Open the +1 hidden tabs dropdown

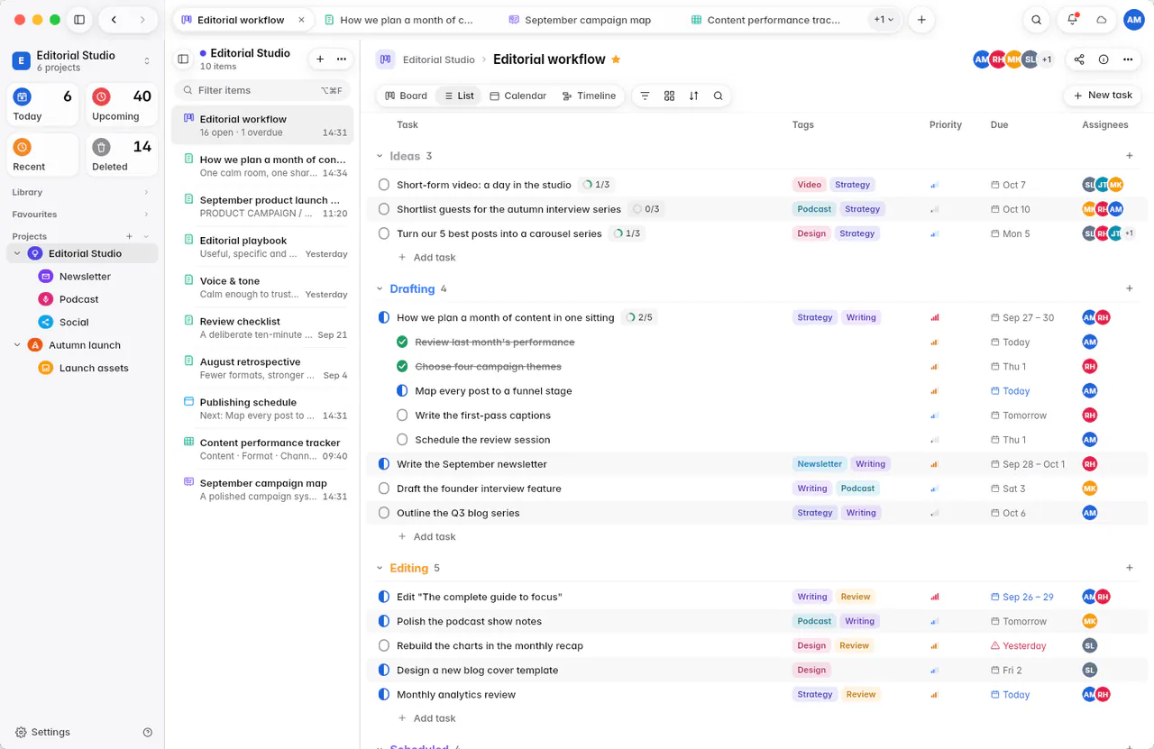884,20
